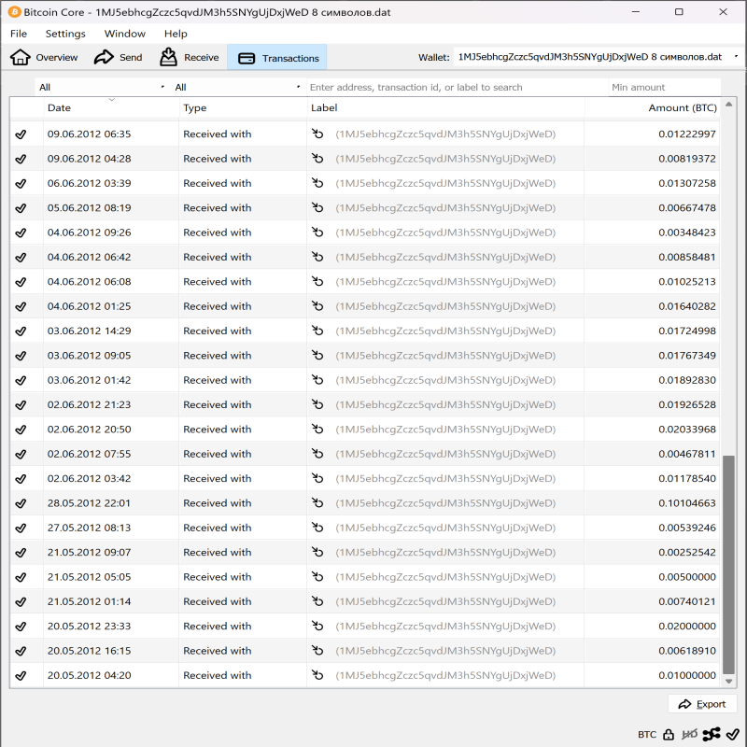Click received arrow icon in 21.05.2012 05:05 row
The image size is (747, 747).
pyautogui.click(x=317, y=577)
